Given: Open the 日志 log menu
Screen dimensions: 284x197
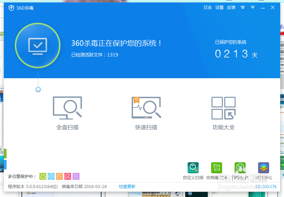Looking at the screenshot, I should pyautogui.click(x=208, y=7).
